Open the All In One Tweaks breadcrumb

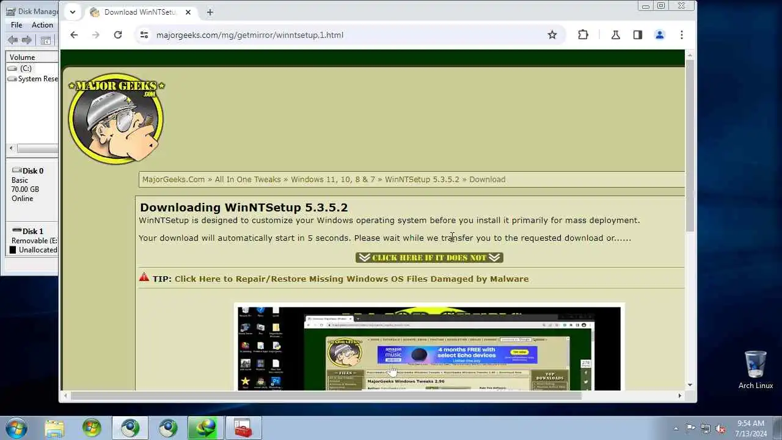(247, 179)
